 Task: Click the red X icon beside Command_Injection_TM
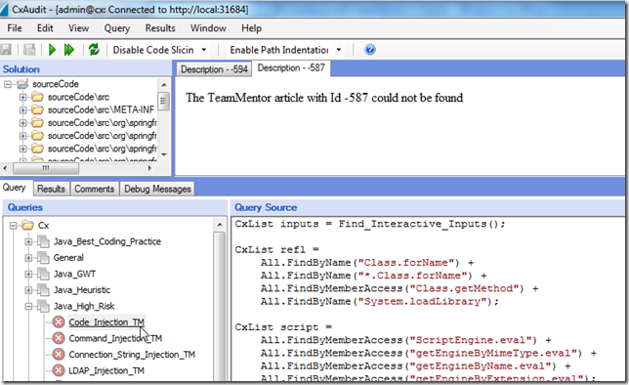pos(59,338)
